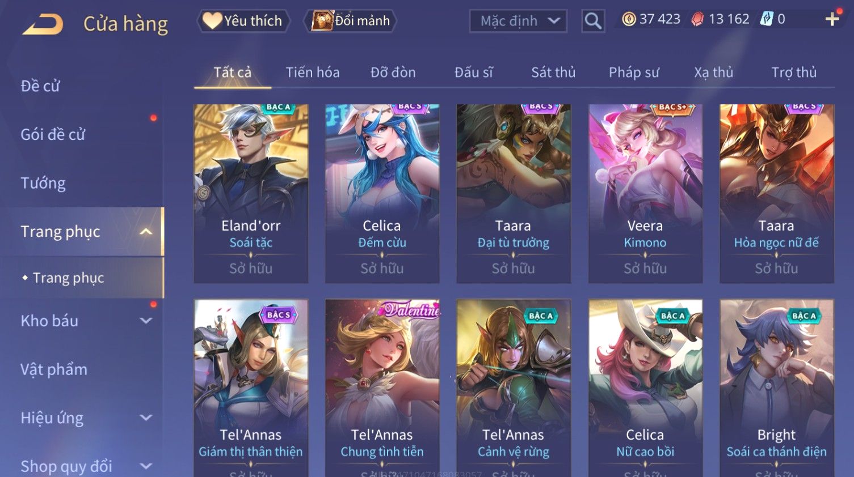Tap the plus icon to add currency
Screen dimensions: 854x477
click(832, 19)
